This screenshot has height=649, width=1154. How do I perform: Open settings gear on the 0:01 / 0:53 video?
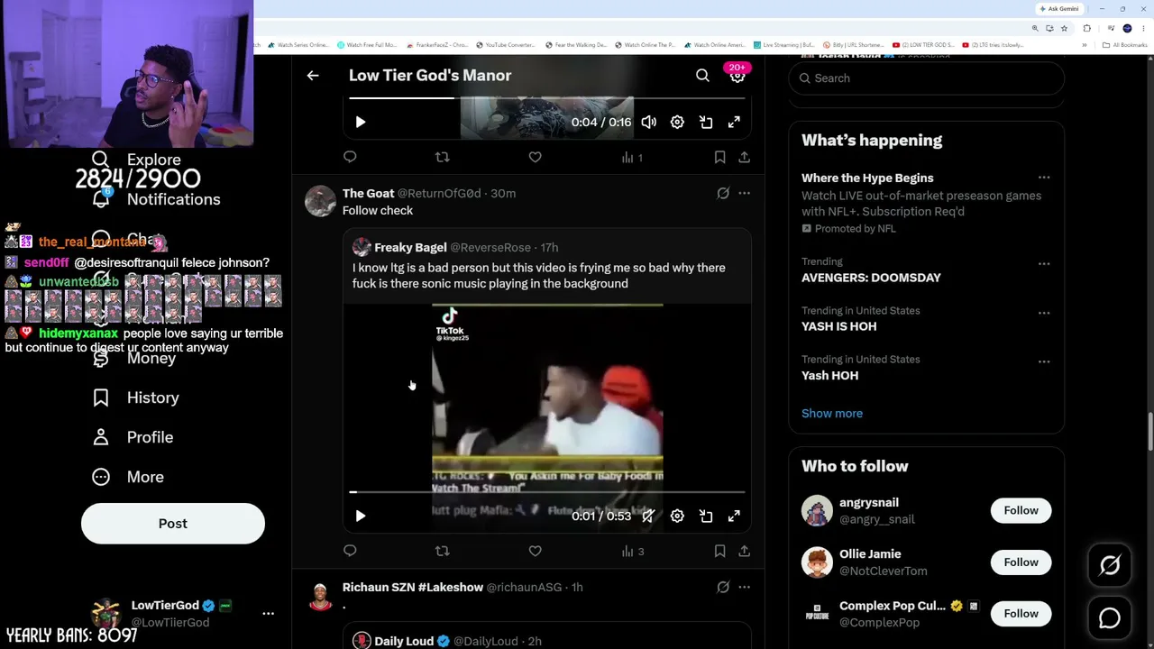677,516
